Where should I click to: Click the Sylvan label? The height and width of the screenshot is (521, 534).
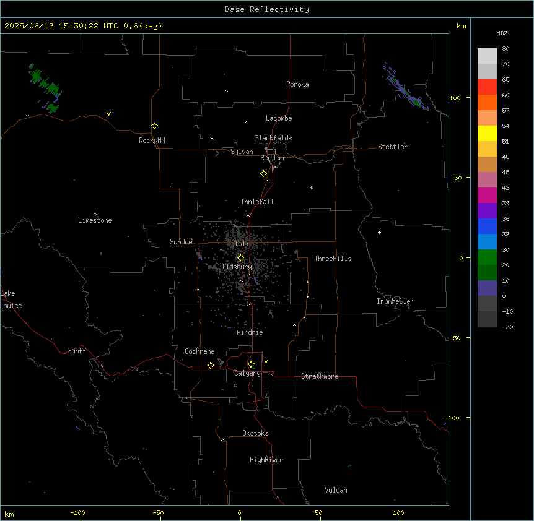pos(242,152)
